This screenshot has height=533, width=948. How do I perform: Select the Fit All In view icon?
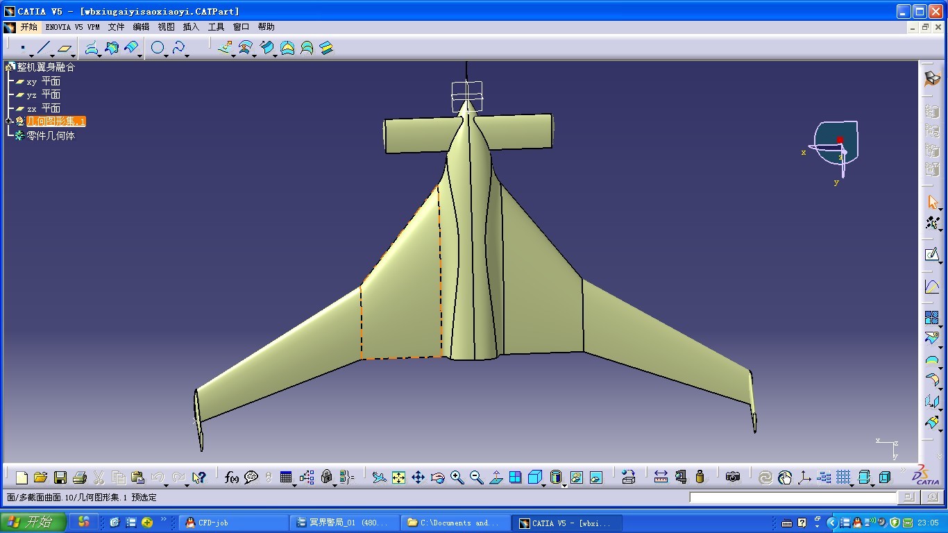[398, 477]
